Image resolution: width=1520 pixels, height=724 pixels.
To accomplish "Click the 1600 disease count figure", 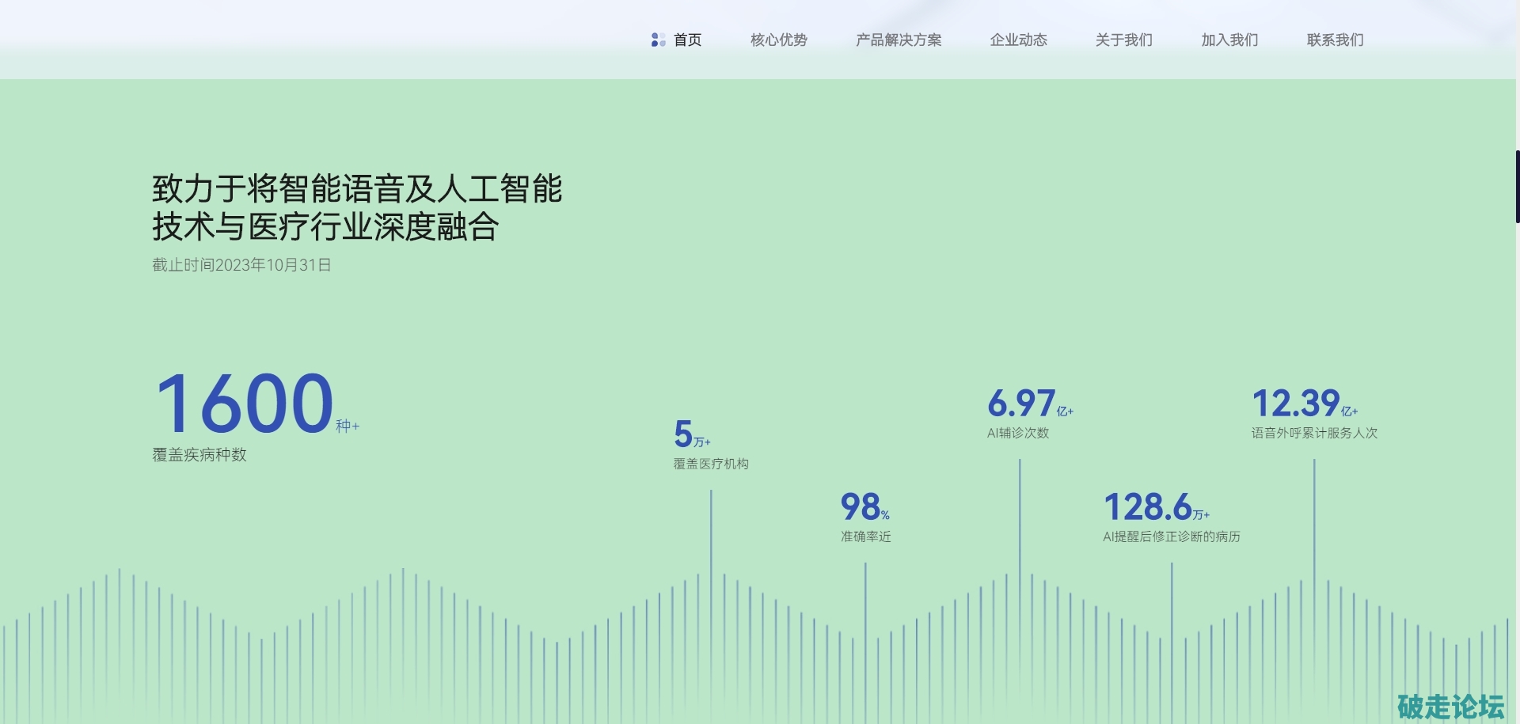I will 245,404.
